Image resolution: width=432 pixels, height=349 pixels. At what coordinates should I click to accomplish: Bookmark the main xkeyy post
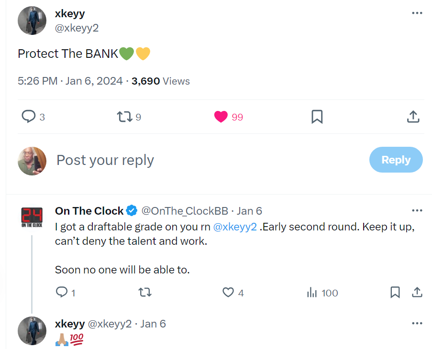point(317,117)
